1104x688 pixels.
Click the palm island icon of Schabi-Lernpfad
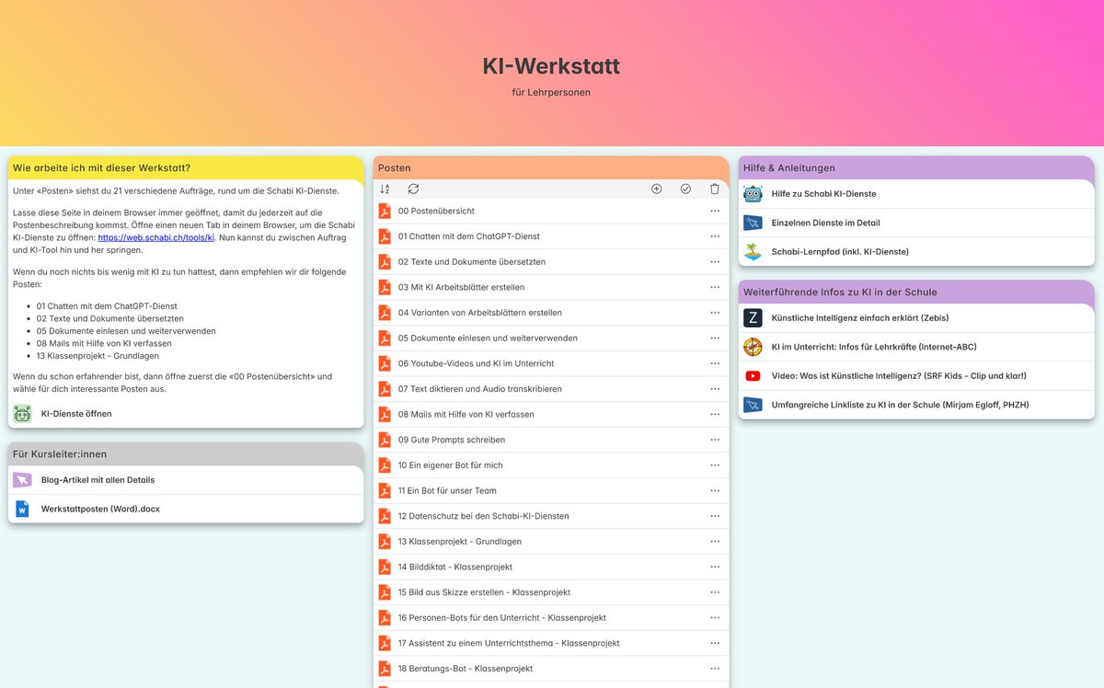tap(753, 251)
